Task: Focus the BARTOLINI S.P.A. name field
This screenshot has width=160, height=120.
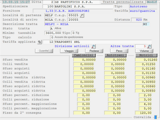Action: click(x=83, y=6)
